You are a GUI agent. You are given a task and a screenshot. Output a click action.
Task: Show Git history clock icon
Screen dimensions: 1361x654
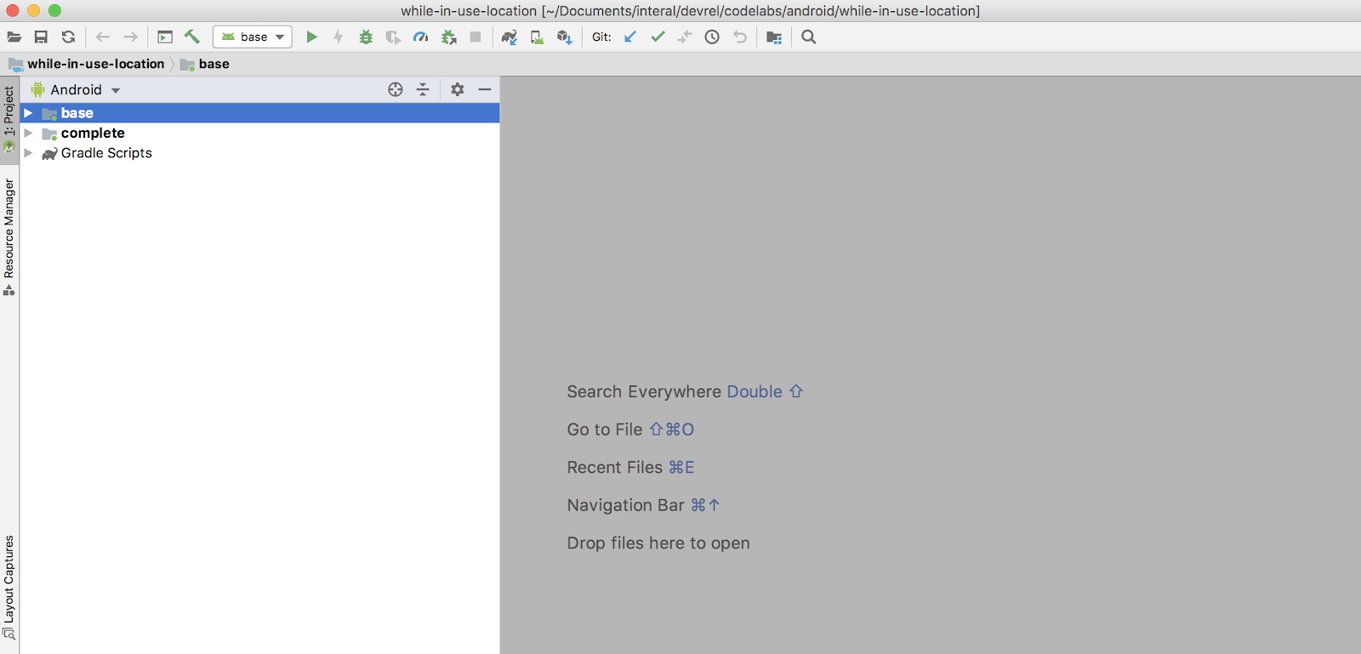coord(712,37)
